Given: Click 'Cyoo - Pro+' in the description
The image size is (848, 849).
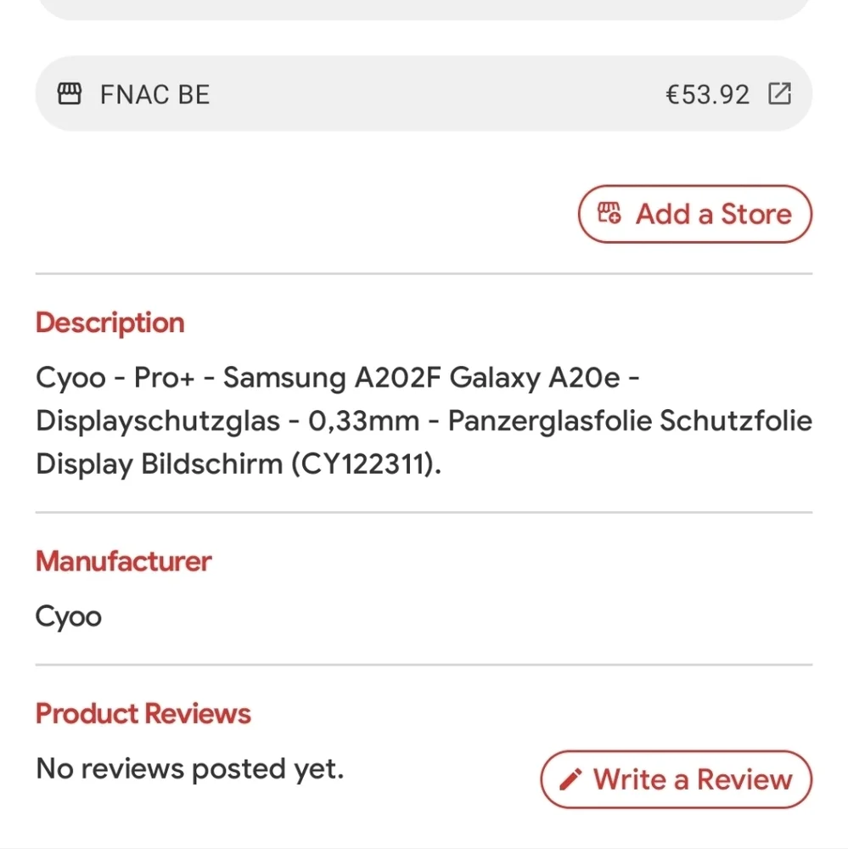Looking at the screenshot, I should pos(115,377).
